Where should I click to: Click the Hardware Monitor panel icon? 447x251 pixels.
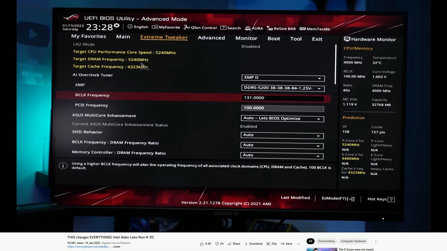pyautogui.click(x=347, y=39)
